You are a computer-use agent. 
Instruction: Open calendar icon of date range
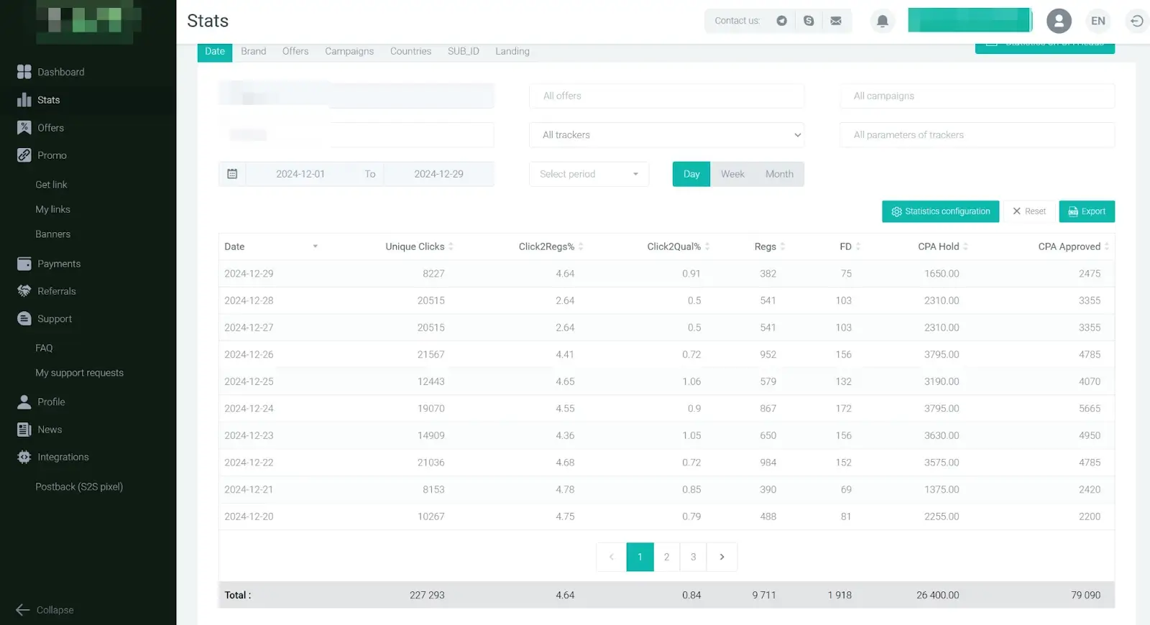232,174
